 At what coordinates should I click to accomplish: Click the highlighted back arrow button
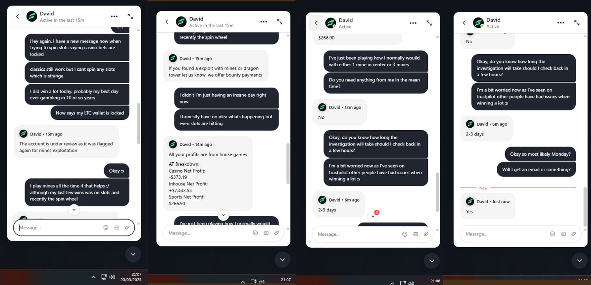point(316,23)
